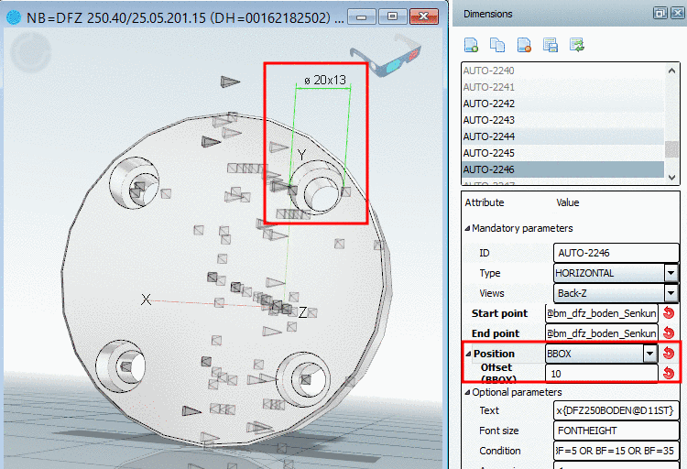687x469 pixels.
Task: Collapse the Position group expander
Action: pos(468,354)
